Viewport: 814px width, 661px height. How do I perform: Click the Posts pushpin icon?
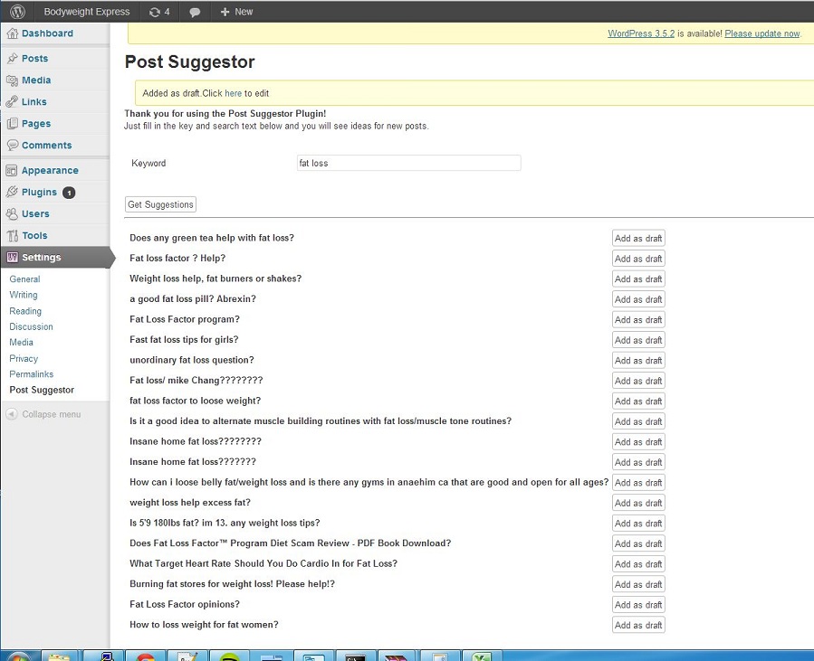(13, 59)
